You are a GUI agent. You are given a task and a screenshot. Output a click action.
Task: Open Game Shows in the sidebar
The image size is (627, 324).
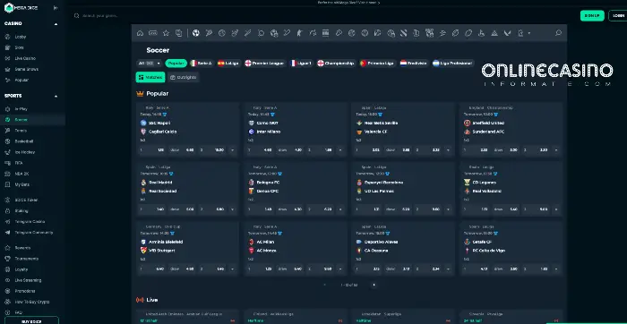pyautogui.click(x=26, y=69)
